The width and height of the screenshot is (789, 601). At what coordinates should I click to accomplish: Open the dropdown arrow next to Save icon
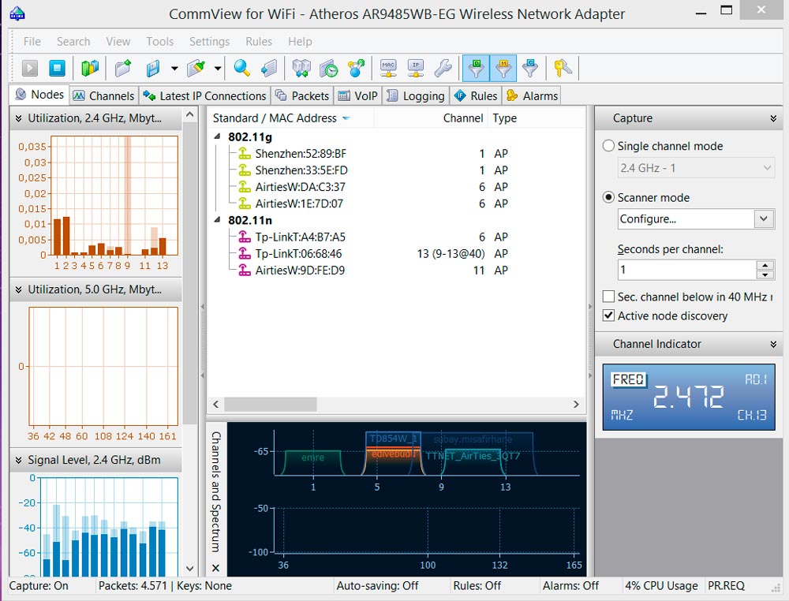pos(174,68)
